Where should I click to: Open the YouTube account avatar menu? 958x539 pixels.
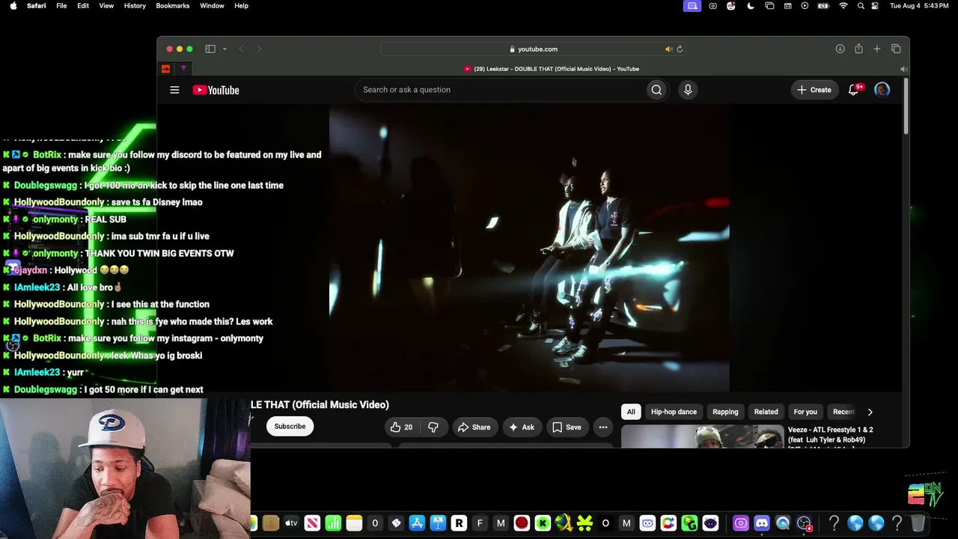click(x=882, y=90)
